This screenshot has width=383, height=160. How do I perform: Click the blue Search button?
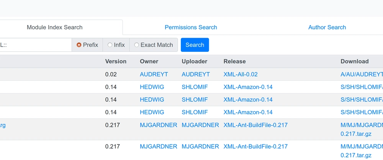pos(195,45)
